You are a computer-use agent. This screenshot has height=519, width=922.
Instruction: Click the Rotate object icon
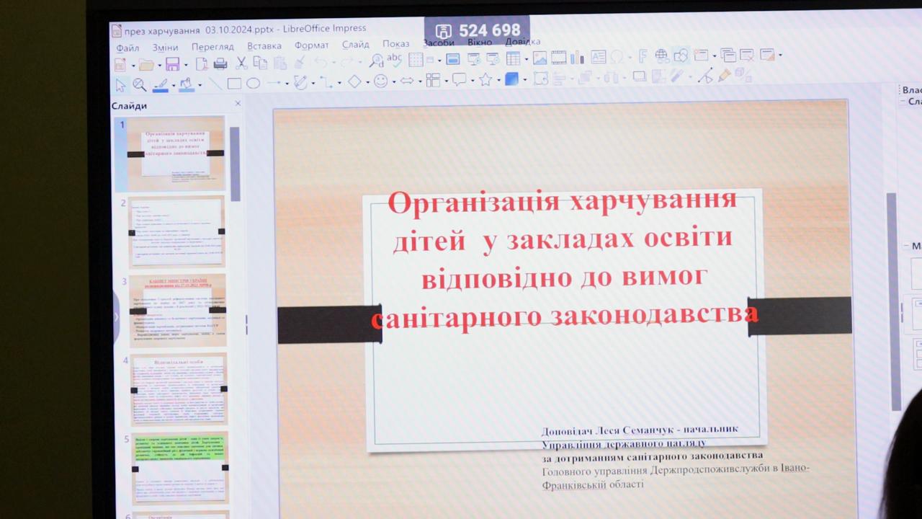pos(540,79)
